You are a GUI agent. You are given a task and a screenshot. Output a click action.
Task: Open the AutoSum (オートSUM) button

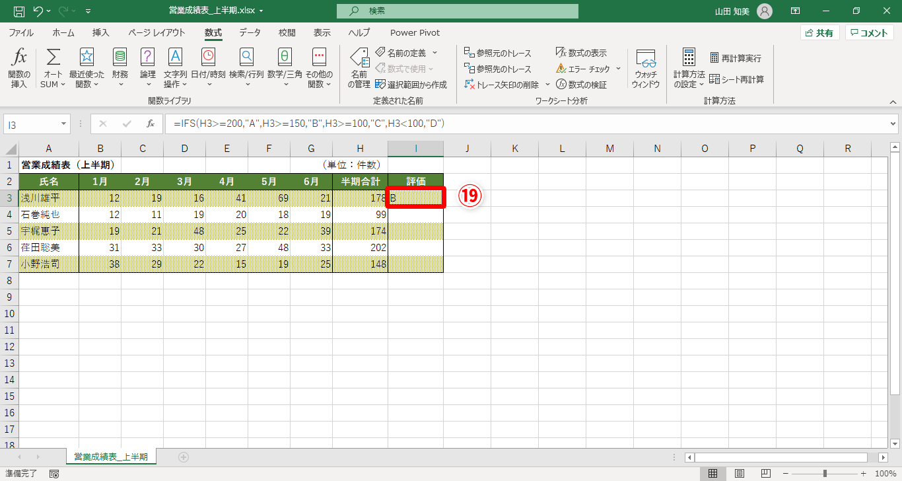[x=53, y=69]
